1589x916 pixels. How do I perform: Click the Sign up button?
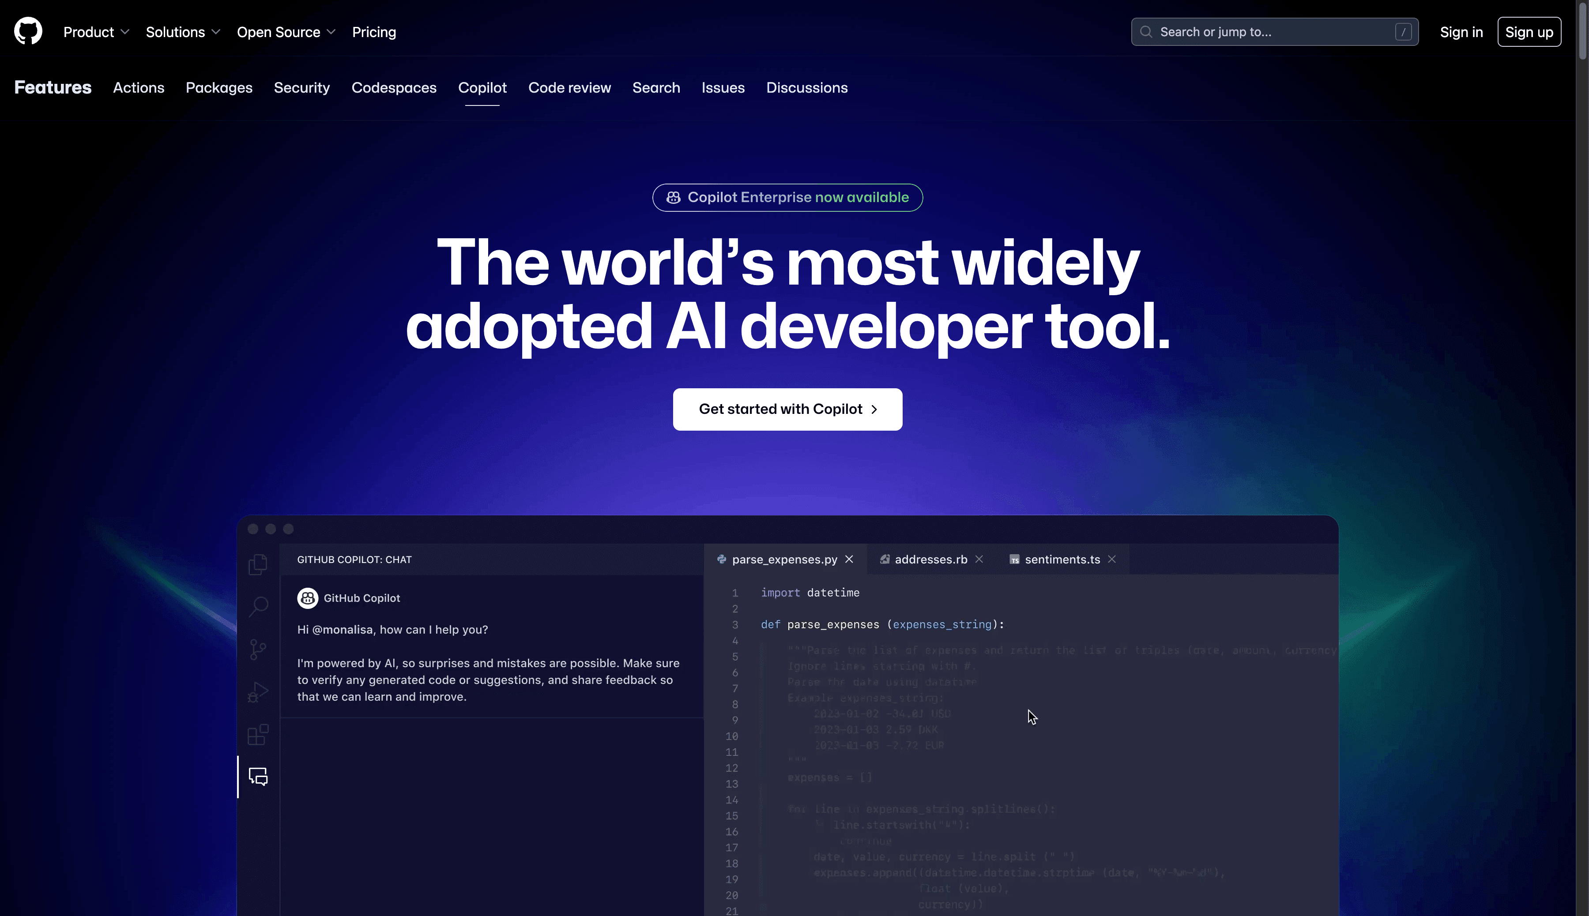point(1529,32)
